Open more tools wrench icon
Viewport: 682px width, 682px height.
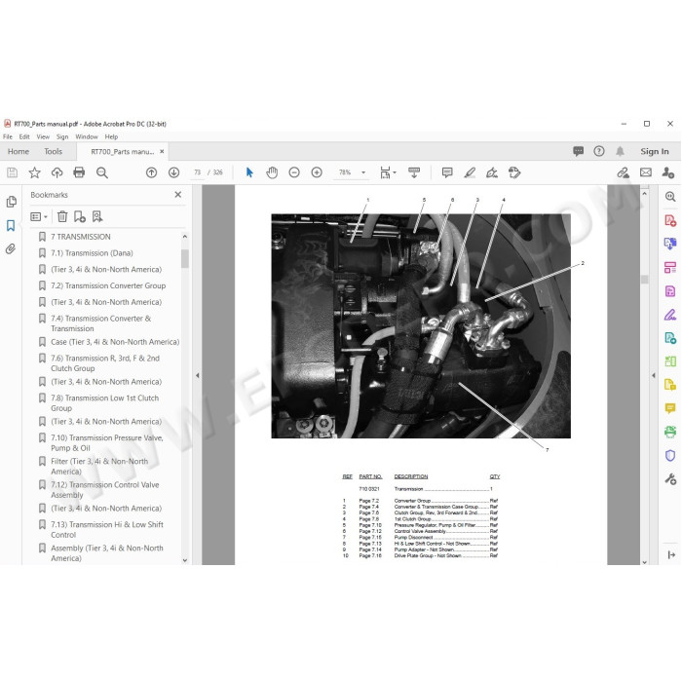click(670, 479)
